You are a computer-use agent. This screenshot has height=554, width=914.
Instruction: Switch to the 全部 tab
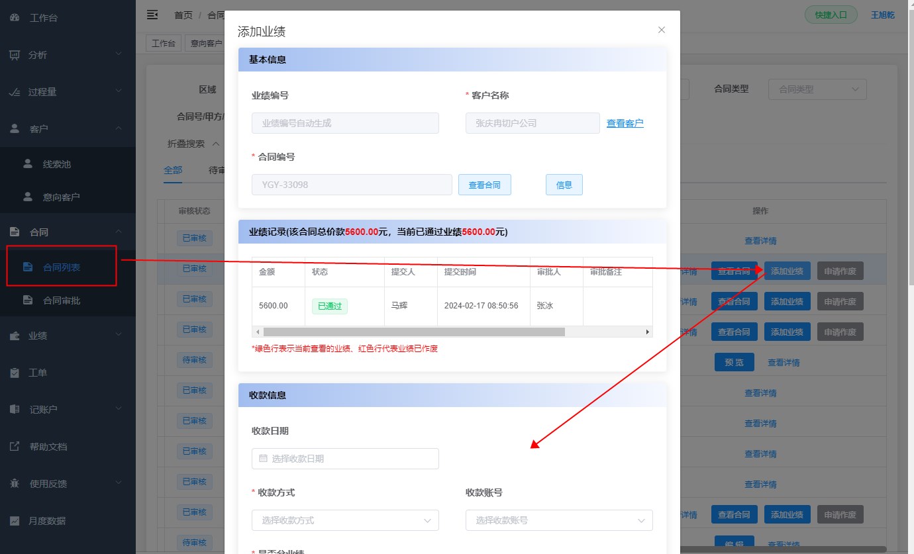tap(173, 170)
